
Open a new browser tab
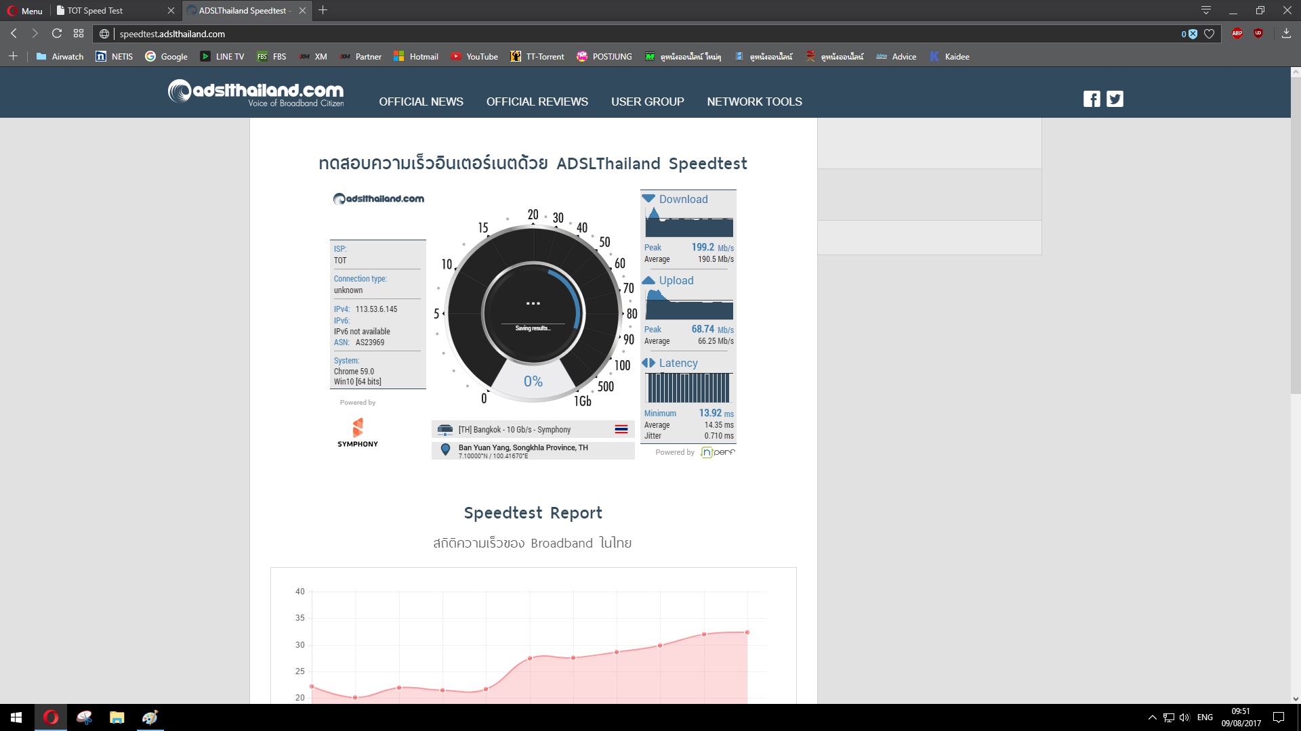coord(323,10)
